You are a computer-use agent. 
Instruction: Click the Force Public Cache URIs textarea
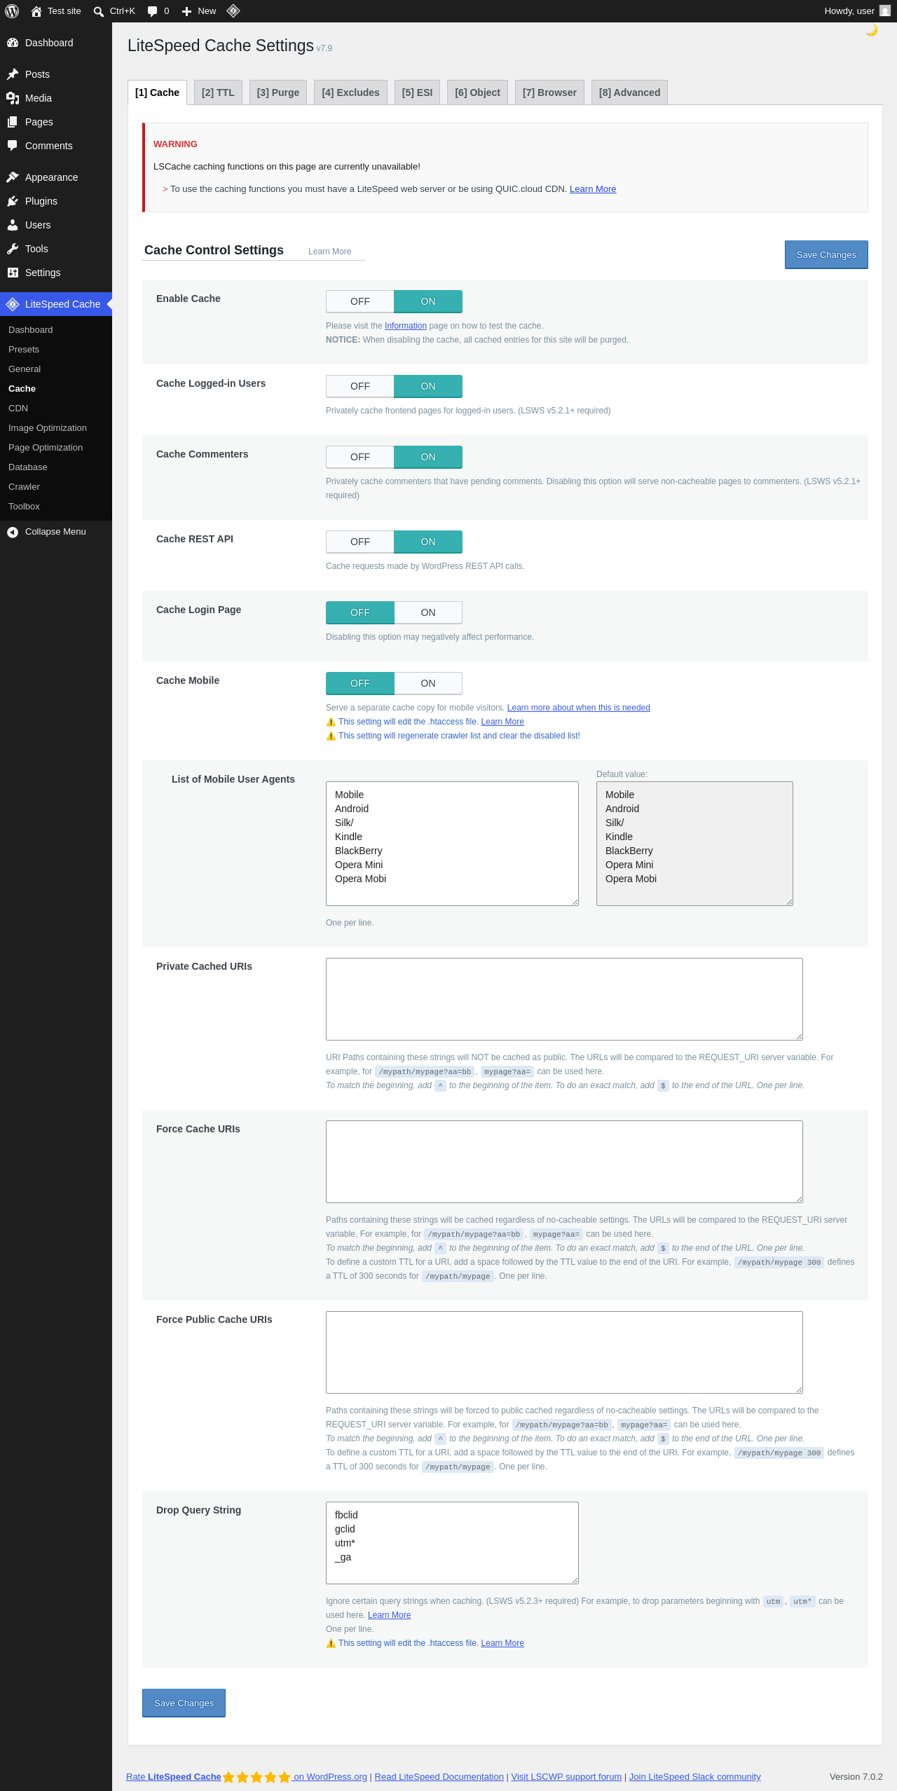tap(564, 1352)
